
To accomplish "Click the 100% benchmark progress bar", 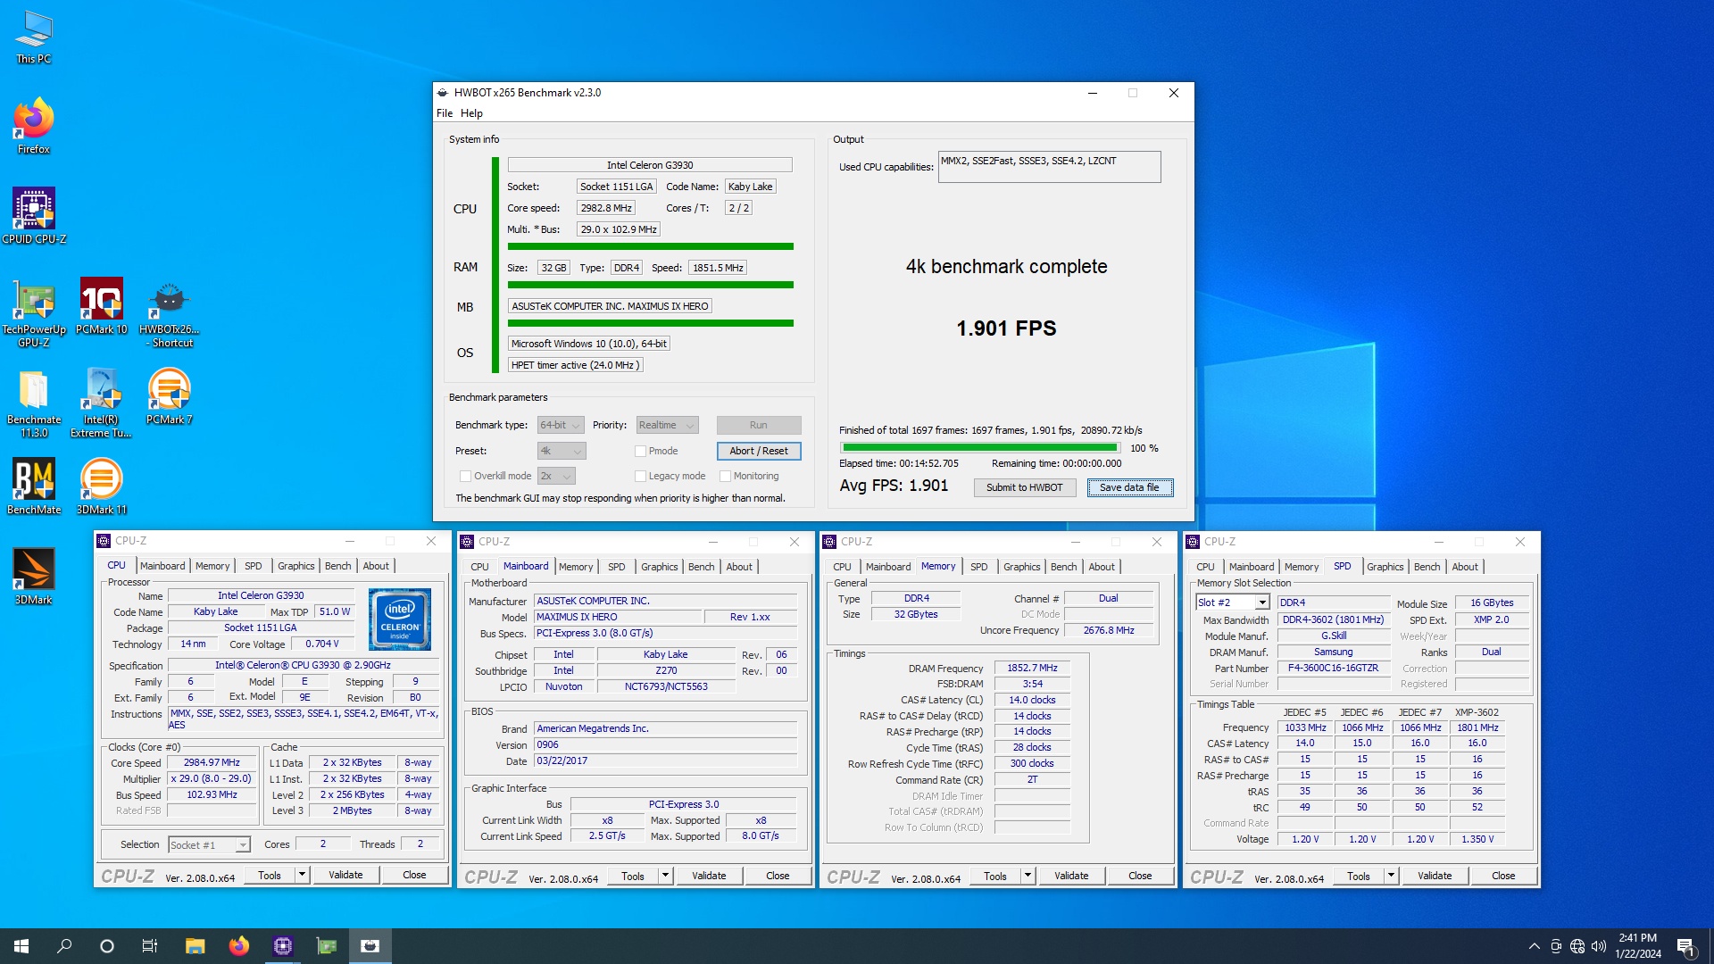I will pyautogui.click(x=979, y=448).
